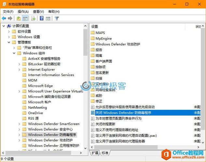Open the 扫描 folder
The height and width of the screenshot is (162, 206).
[x=99, y=78]
